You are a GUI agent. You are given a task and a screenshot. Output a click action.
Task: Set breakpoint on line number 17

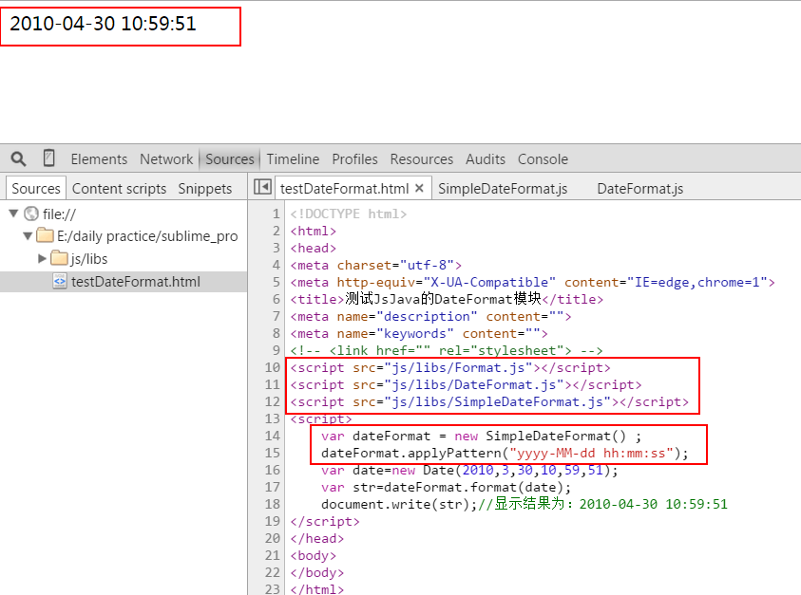[x=273, y=487]
